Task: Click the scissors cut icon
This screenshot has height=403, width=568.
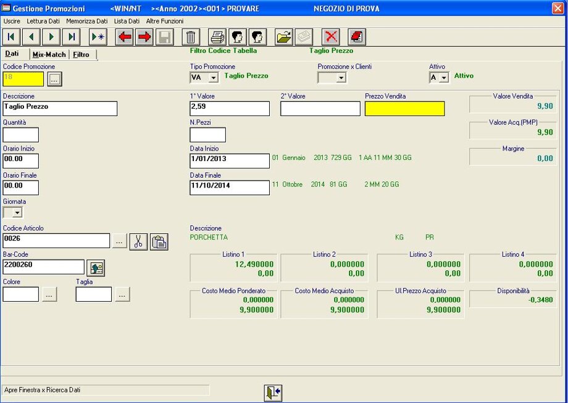Action: 138,241
